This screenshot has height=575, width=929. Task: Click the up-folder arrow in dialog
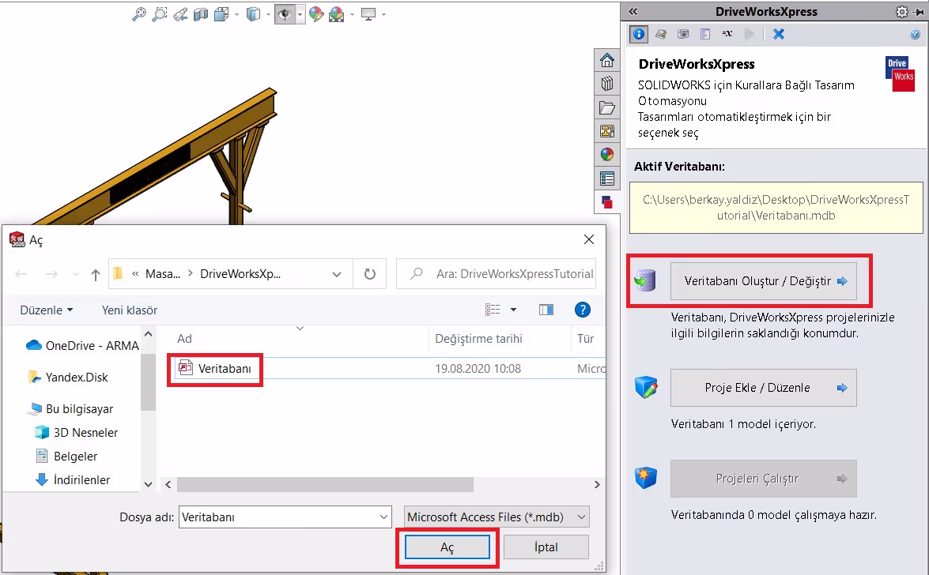pos(96,274)
